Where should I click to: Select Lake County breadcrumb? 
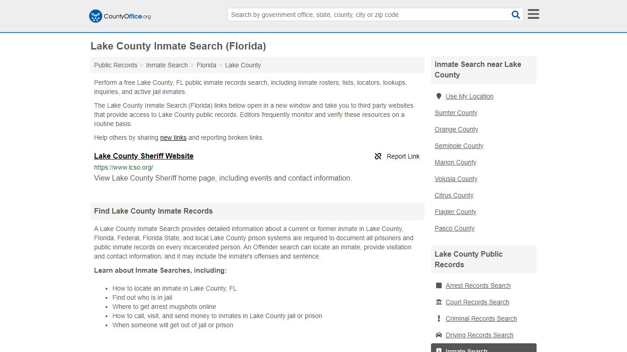[243, 65]
